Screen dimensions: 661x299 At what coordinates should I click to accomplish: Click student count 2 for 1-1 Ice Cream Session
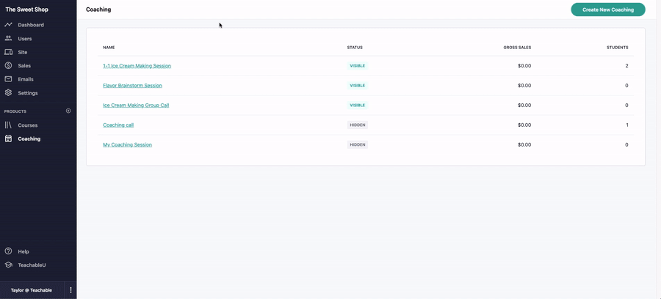click(x=627, y=66)
